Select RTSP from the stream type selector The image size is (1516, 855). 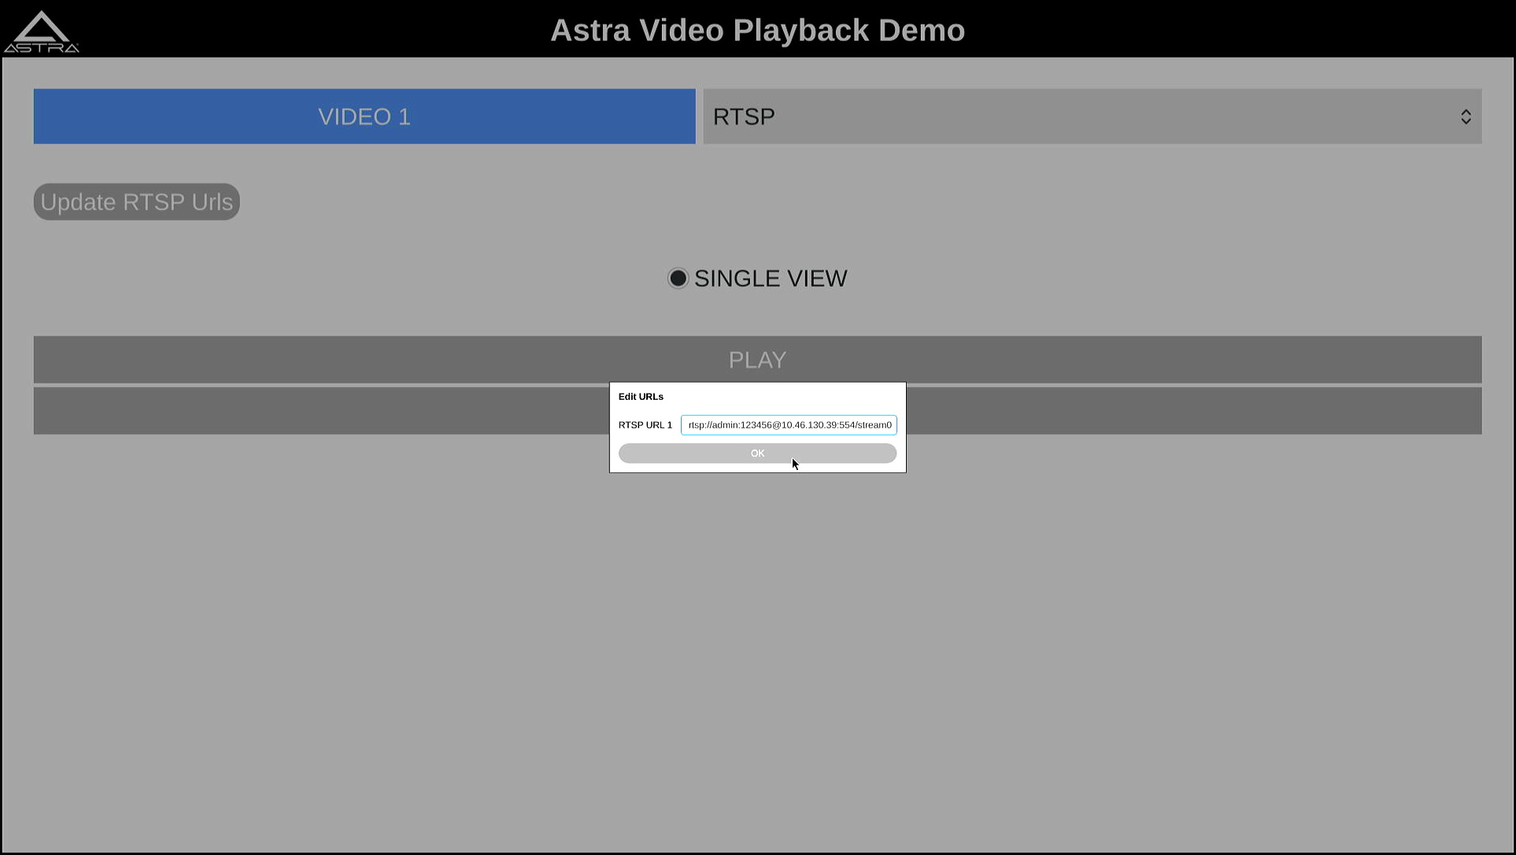click(1091, 116)
